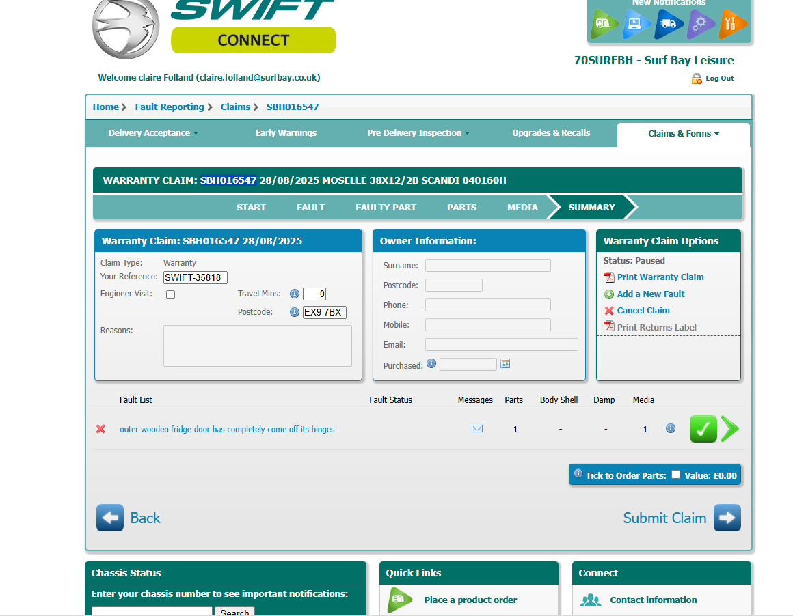Click the Place a product order icon
The height and width of the screenshot is (616, 793).
click(399, 600)
